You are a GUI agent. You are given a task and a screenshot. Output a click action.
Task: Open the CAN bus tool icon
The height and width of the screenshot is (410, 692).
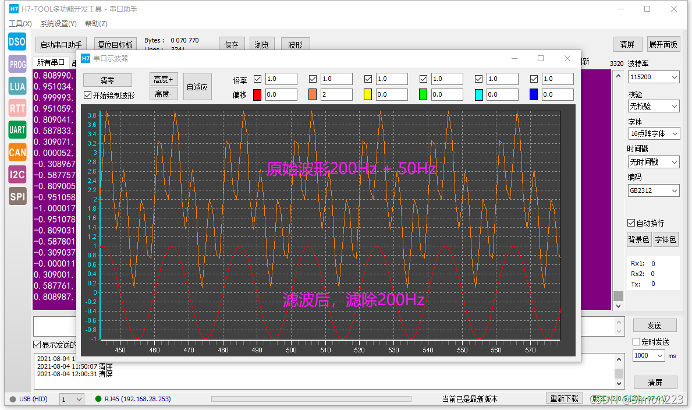click(17, 153)
